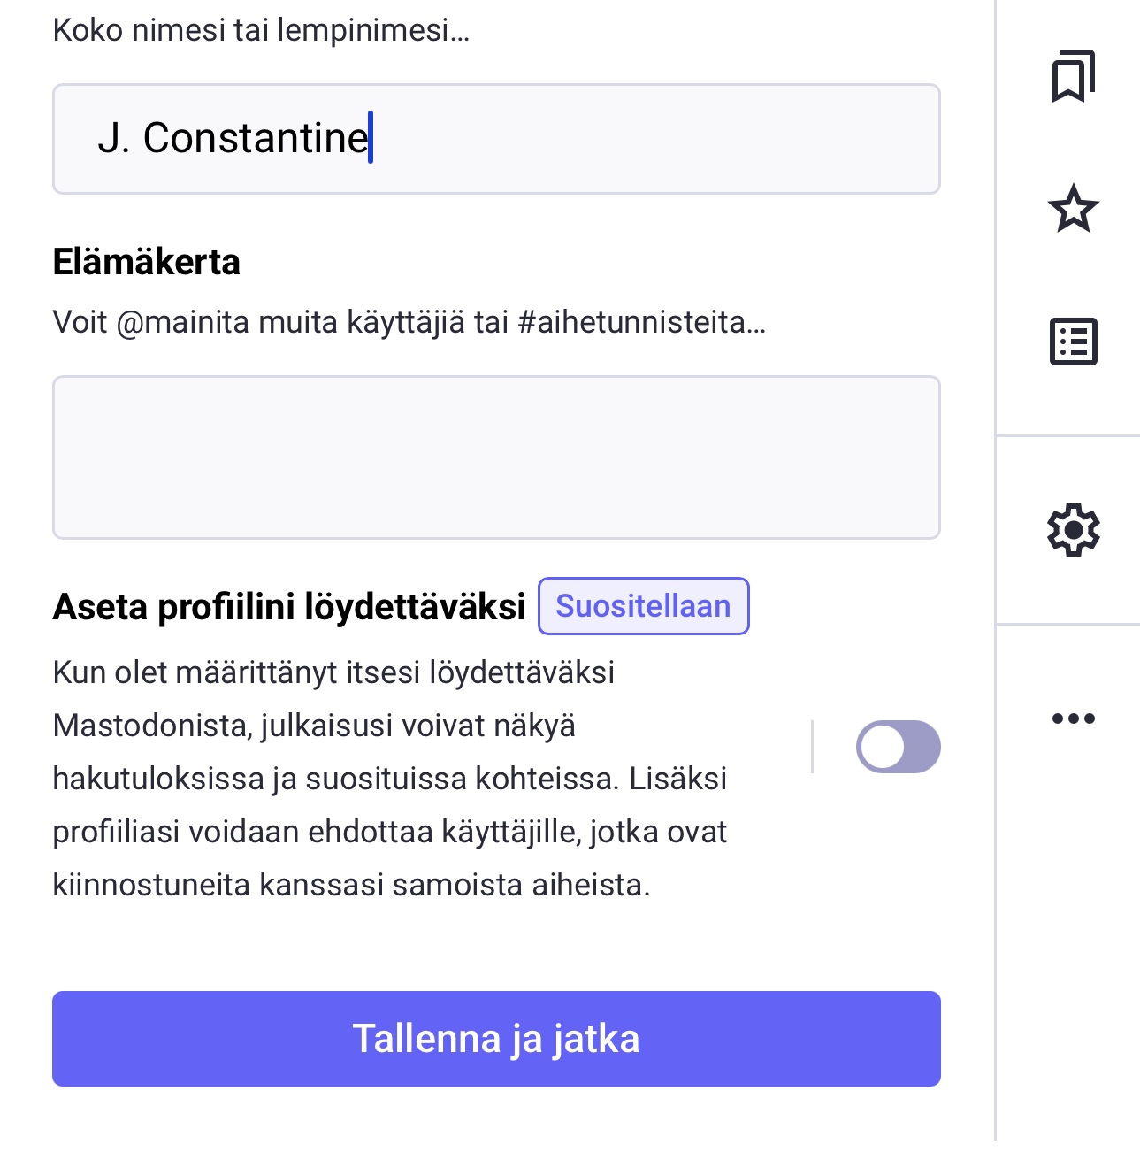Click the separator line below the Lists icon

point(1067,435)
